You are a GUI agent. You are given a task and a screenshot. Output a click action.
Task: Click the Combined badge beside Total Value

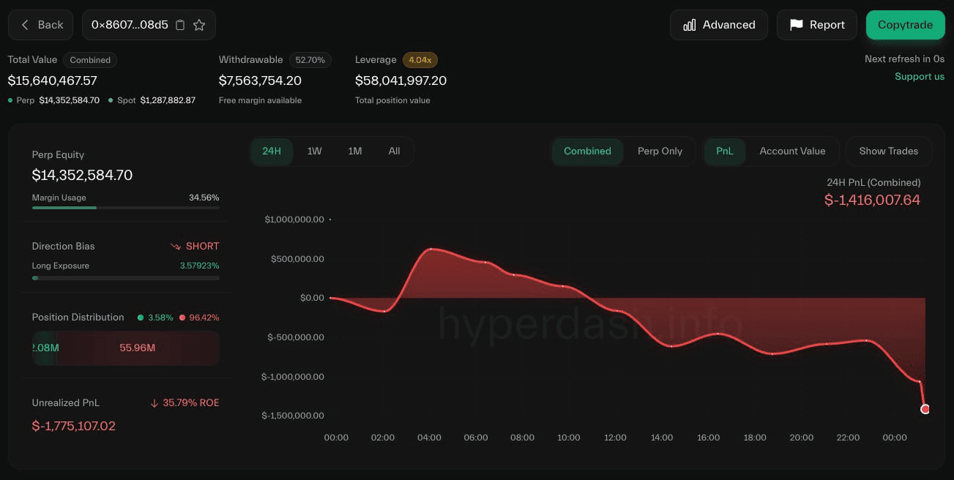(x=90, y=60)
